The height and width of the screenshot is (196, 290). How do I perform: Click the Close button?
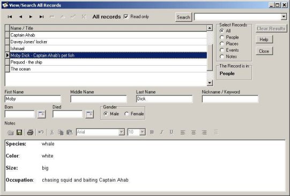(x=264, y=51)
